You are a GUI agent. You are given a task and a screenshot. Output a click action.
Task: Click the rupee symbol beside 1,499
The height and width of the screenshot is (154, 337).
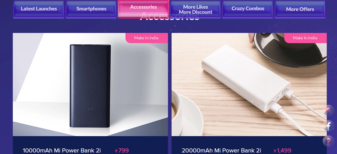point(275,151)
